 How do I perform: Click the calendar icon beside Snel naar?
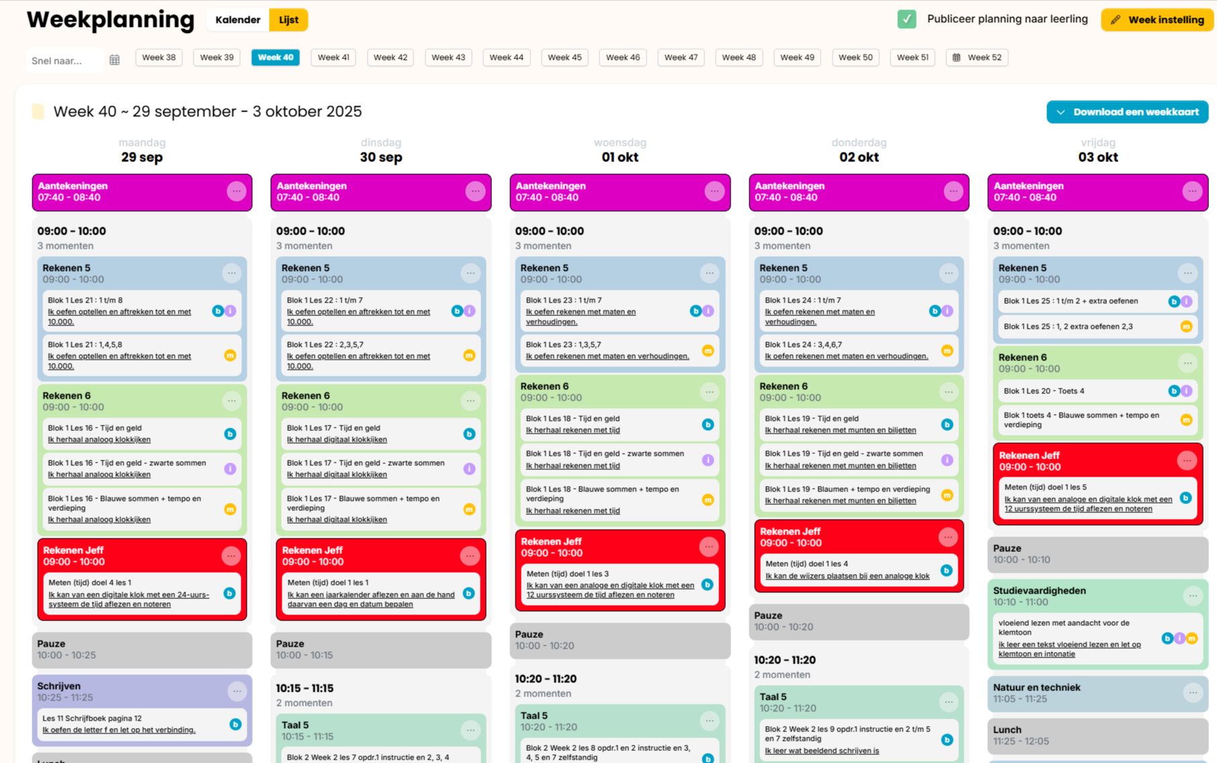[115, 60]
